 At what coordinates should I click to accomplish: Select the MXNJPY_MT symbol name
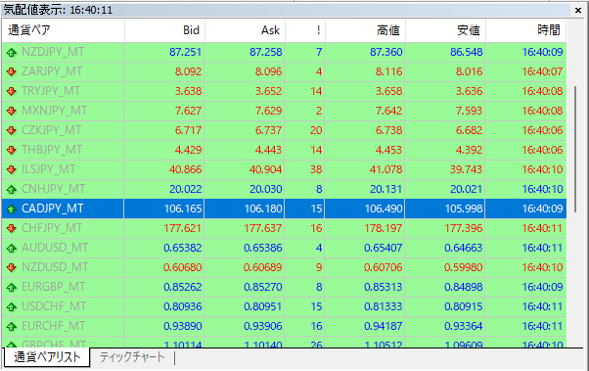[55, 111]
